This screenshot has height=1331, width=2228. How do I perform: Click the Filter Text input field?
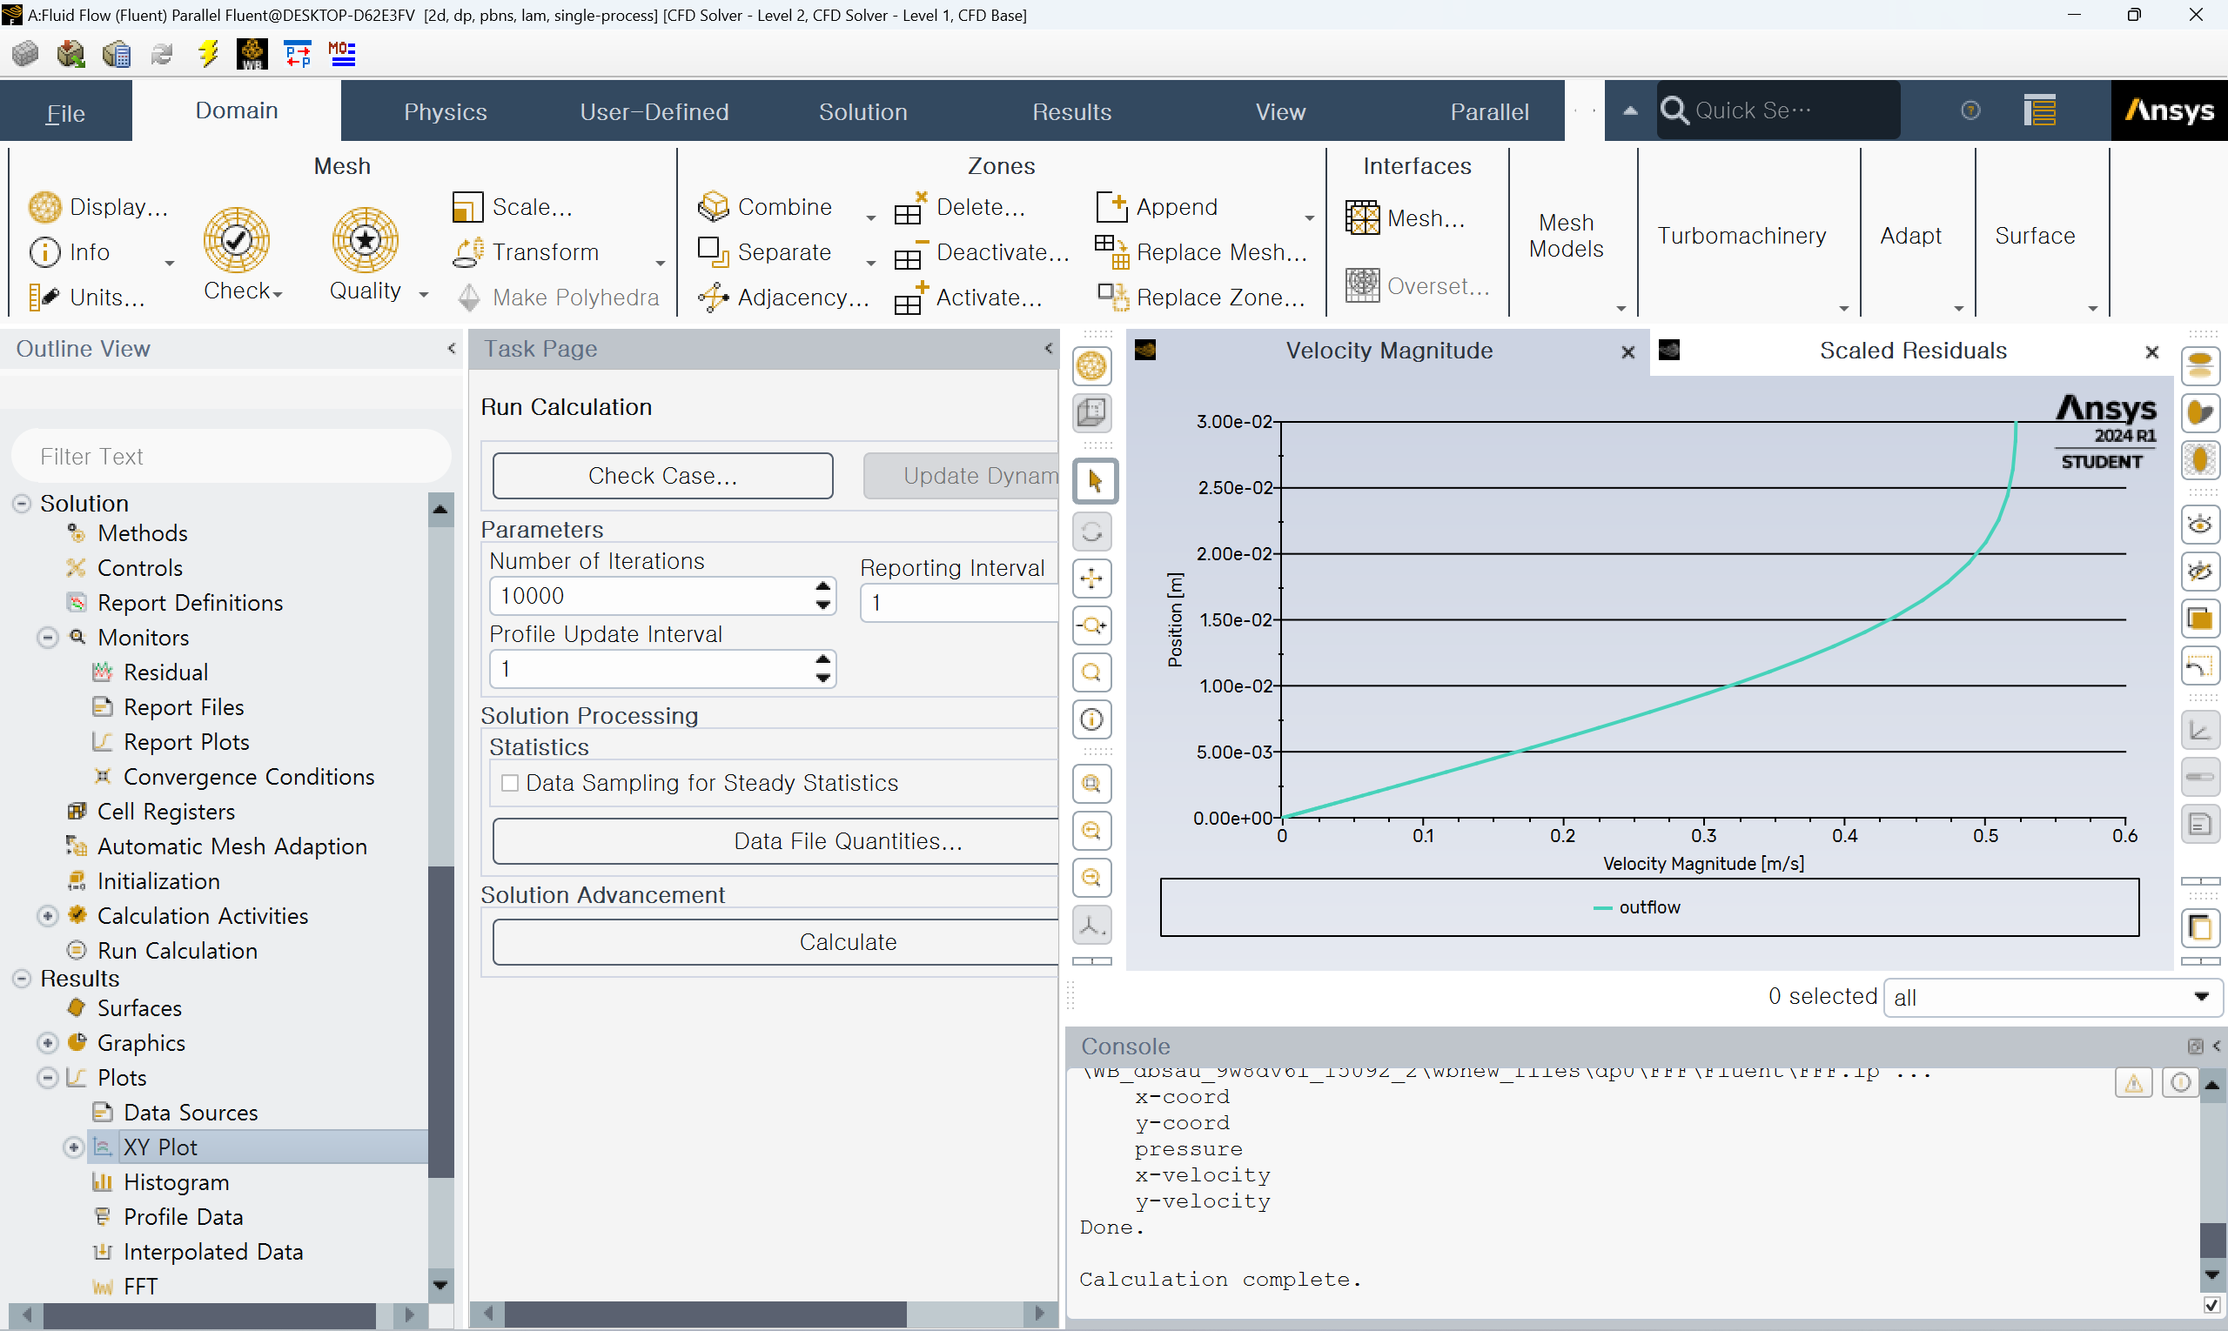[x=231, y=457]
